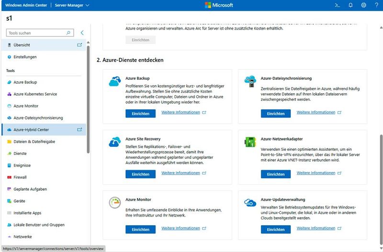This screenshot has height=252, width=383.
Task: Open the settings gear in header
Action: pyautogui.click(x=364, y=5)
